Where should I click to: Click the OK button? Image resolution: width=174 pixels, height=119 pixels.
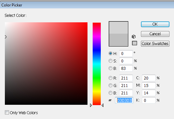coord(155,24)
